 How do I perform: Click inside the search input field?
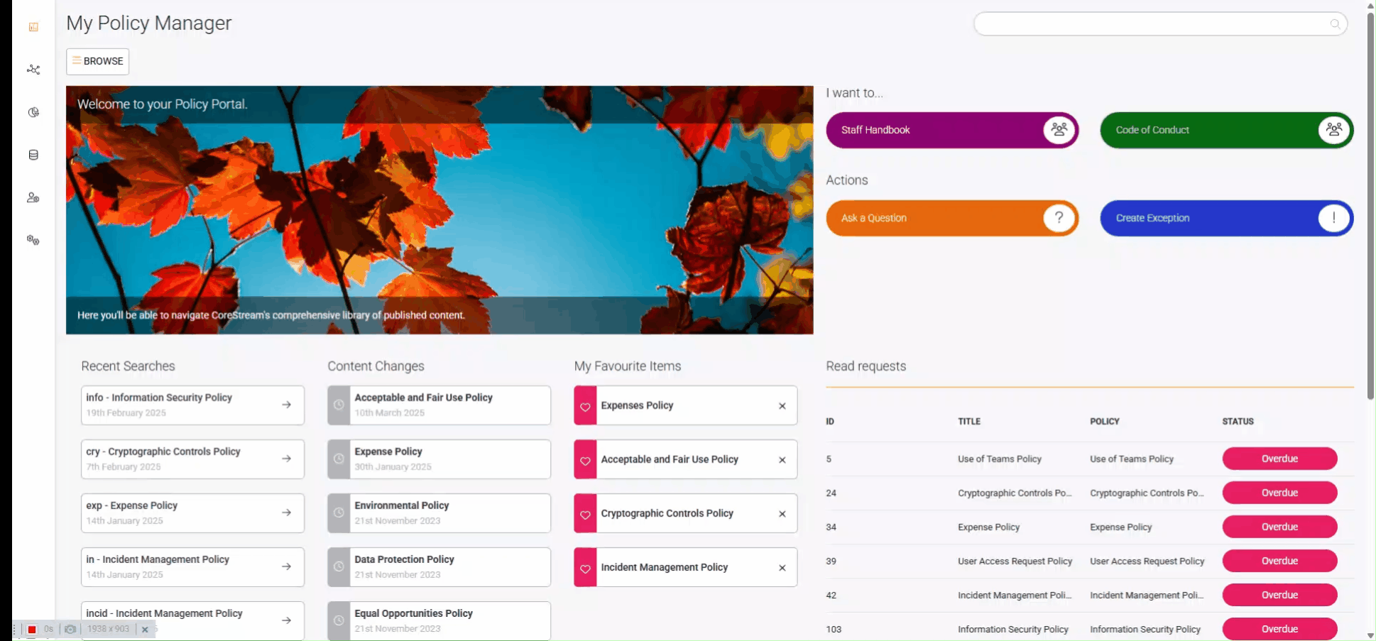click(x=1150, y=23)
